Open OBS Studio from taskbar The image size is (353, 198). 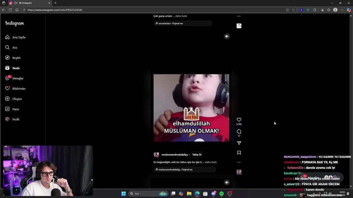pos(230,194)
